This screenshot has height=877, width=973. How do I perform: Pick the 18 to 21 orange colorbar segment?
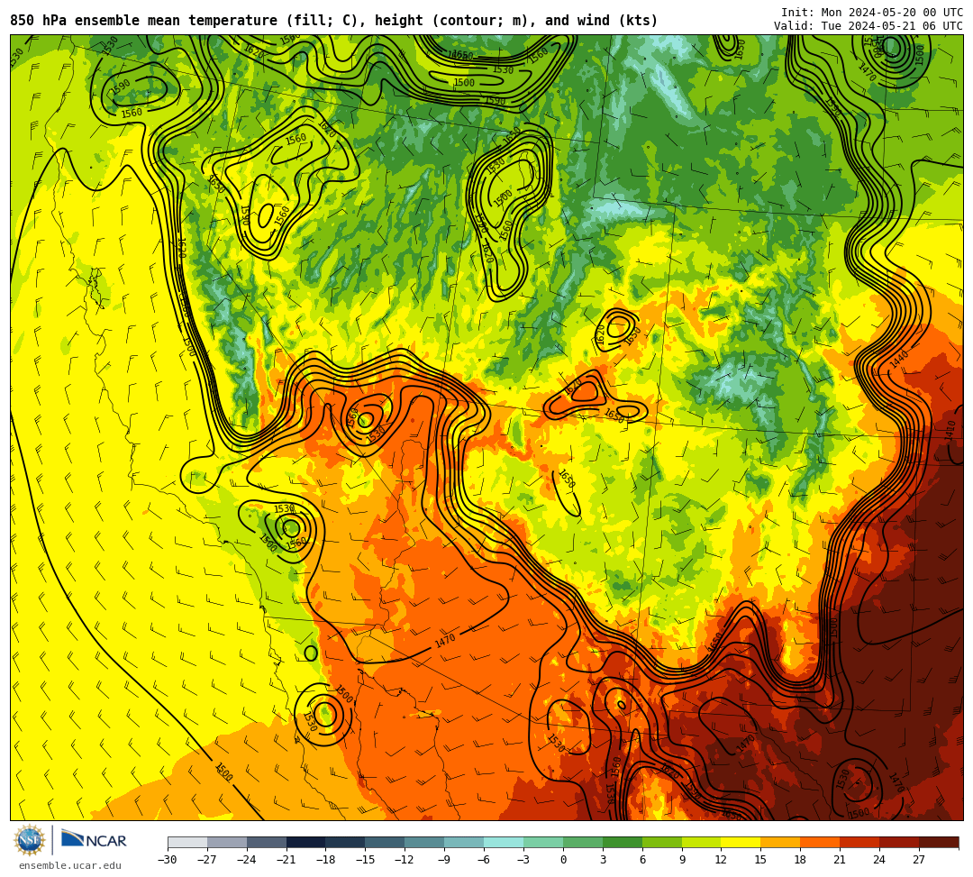click(821, 842)
